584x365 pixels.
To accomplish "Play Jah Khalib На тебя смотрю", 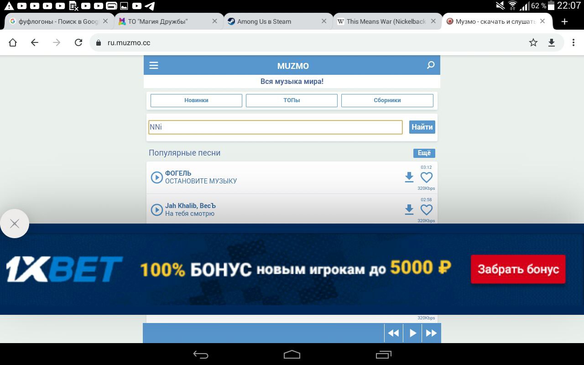I will click(x=156, y=210).
